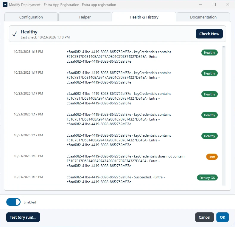
Task: Select the history entry timestamped 10/23/2026 1:18 PM
Action: click(x=116, y=57)
